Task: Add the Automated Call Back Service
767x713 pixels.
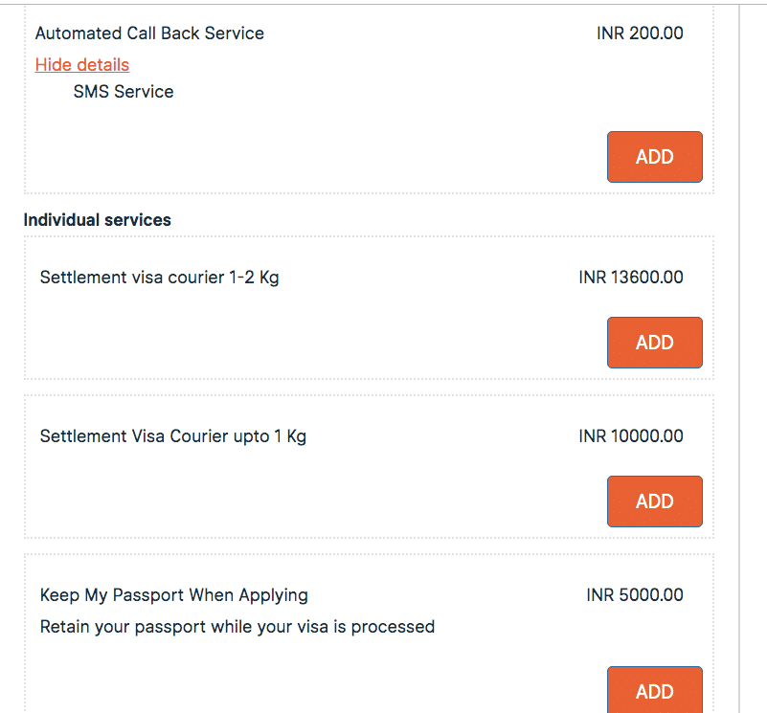Action: (x=654, y=157)
